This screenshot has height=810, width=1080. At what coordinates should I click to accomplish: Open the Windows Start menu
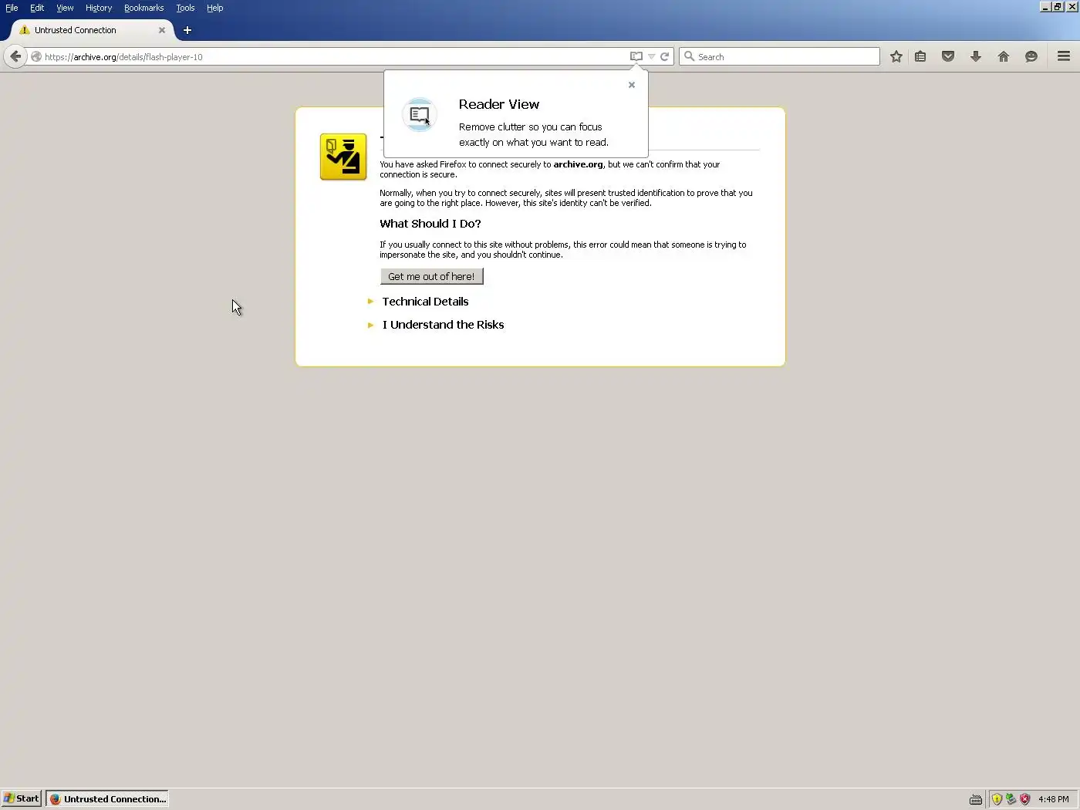point(22,798)
